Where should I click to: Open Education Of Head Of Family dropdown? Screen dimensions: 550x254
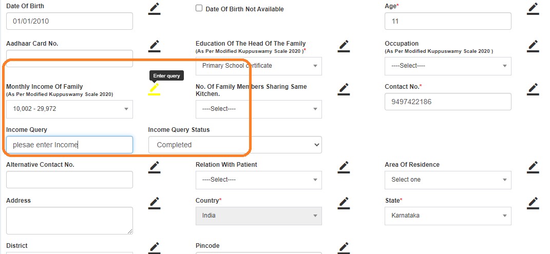258,66
